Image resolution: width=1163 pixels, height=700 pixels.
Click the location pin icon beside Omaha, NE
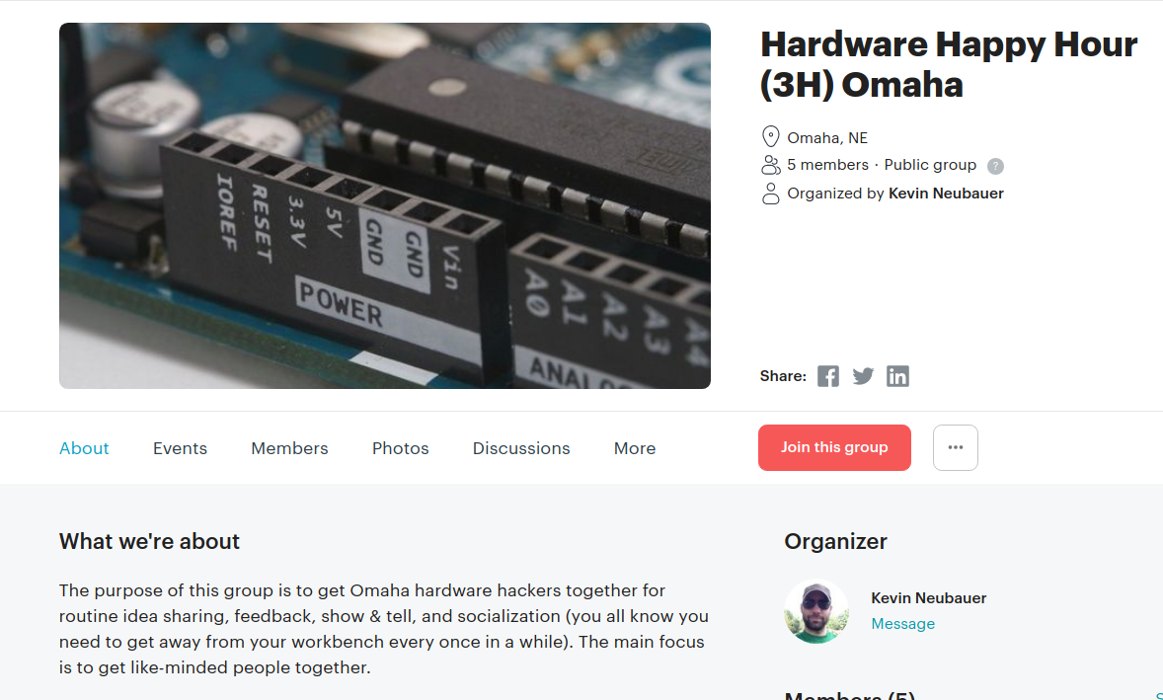point(771,137)
